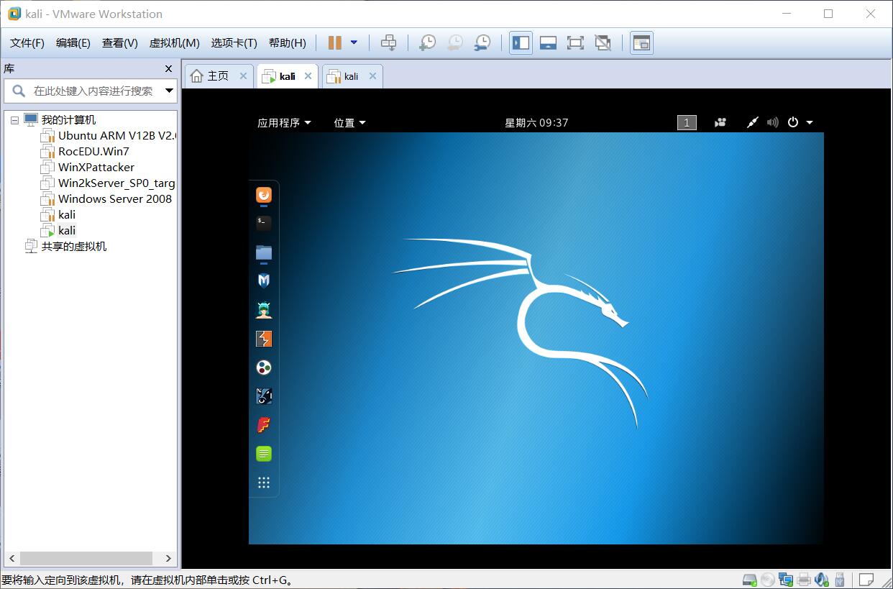
Task: Click the workspace indicator 1 in Kali panel
Action: coord(687,122)
